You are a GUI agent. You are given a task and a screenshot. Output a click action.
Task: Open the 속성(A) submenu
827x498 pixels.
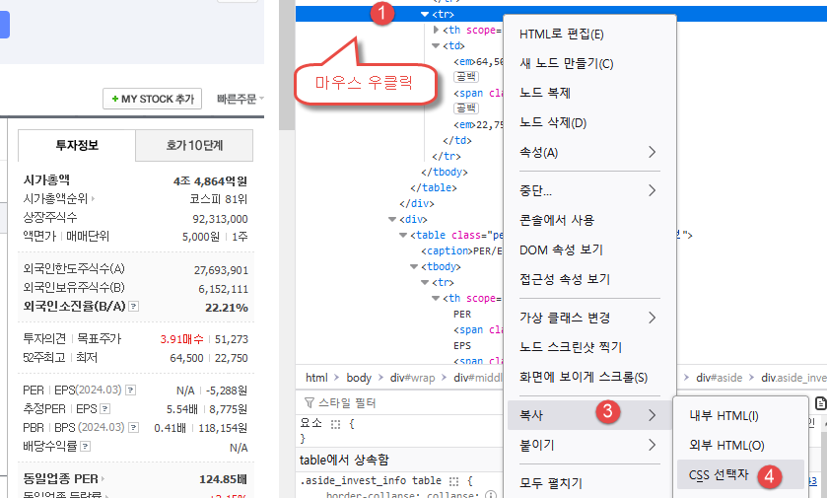[589, 153]
